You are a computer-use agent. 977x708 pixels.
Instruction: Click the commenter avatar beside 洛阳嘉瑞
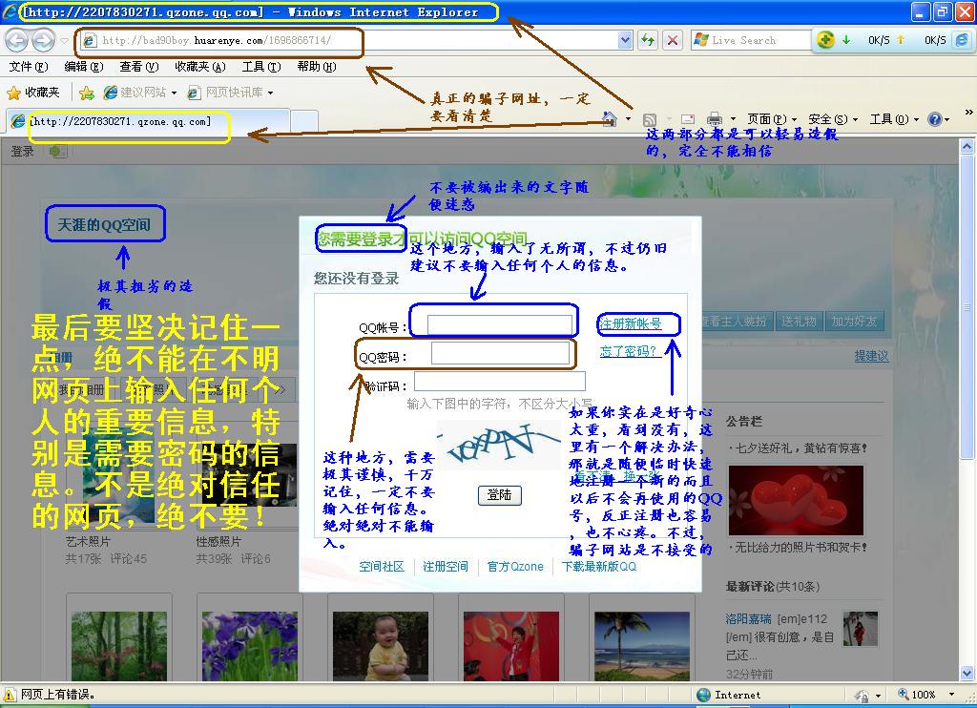tap(861, 628)
